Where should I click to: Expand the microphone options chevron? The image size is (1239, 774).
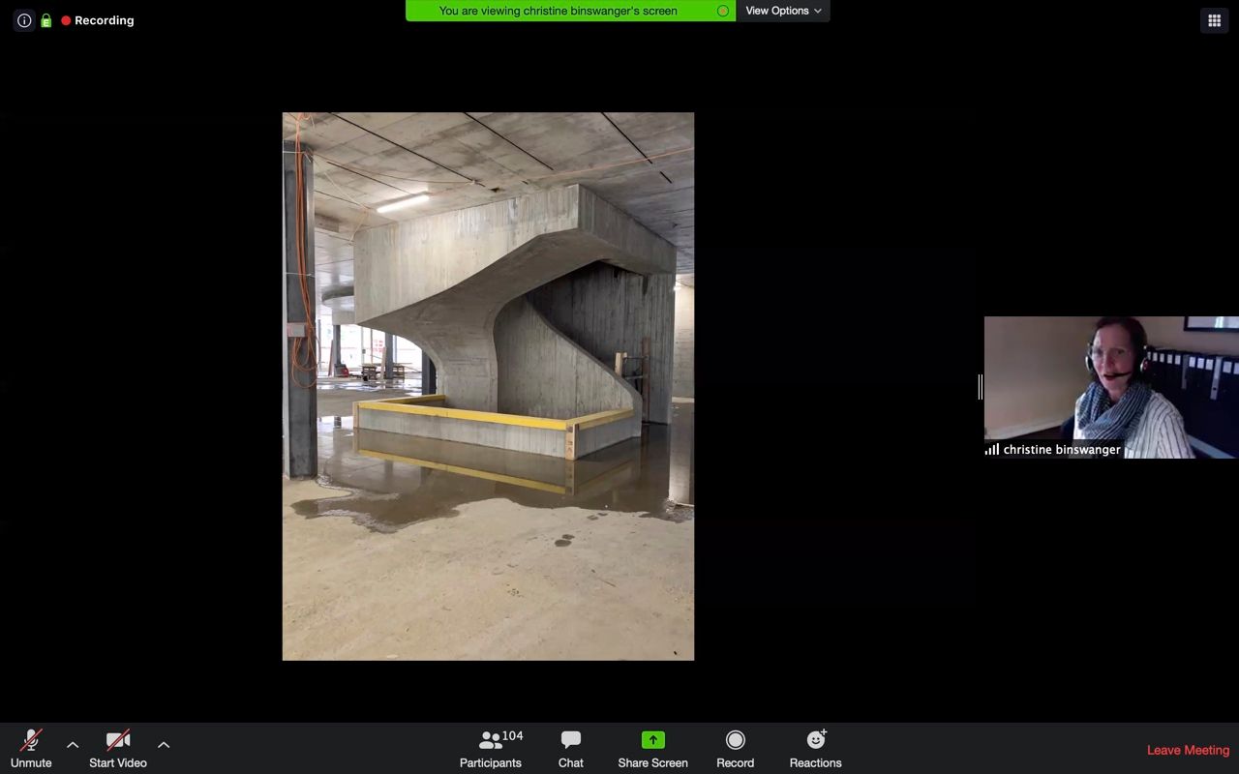[73, 745]
